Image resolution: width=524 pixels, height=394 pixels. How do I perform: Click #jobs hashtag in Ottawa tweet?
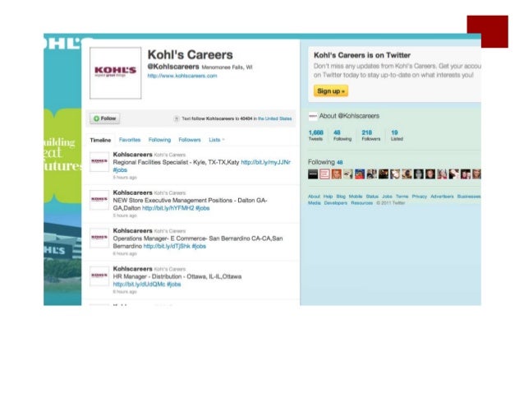174,285
